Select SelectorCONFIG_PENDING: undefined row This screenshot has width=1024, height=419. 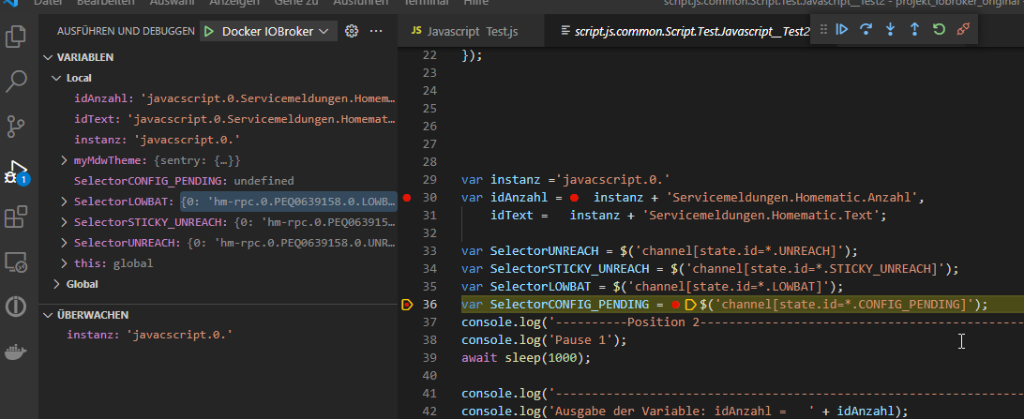click(218, 181)
